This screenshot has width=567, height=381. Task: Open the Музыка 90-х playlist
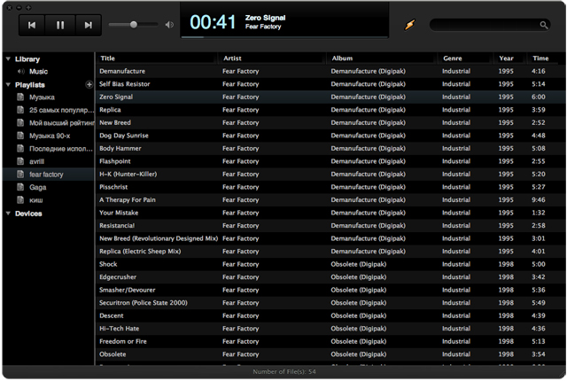pos(50,136)
